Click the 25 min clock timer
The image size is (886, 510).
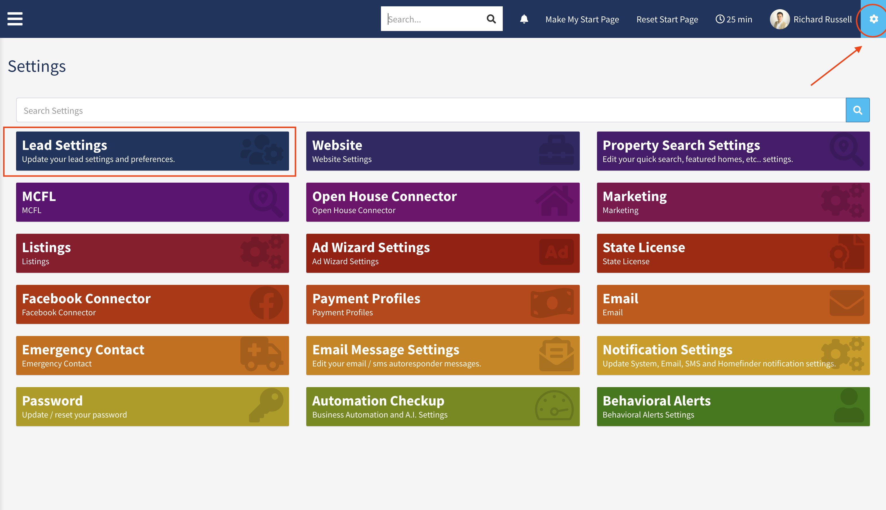pos(734,19)
